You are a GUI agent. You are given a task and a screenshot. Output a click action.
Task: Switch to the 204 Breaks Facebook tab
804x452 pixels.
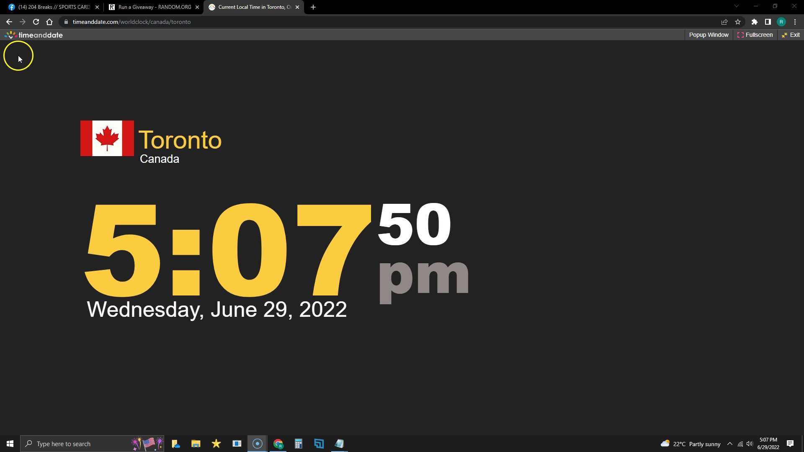pos(54,7)
